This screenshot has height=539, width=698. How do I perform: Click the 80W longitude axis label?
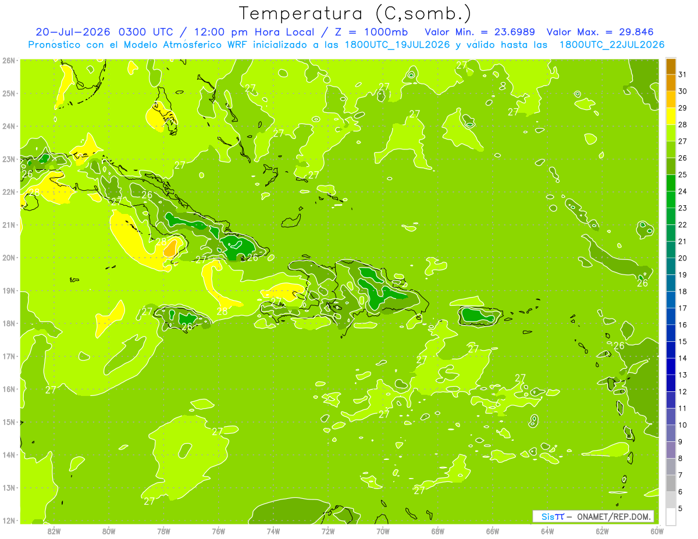(x=109, y=531)
